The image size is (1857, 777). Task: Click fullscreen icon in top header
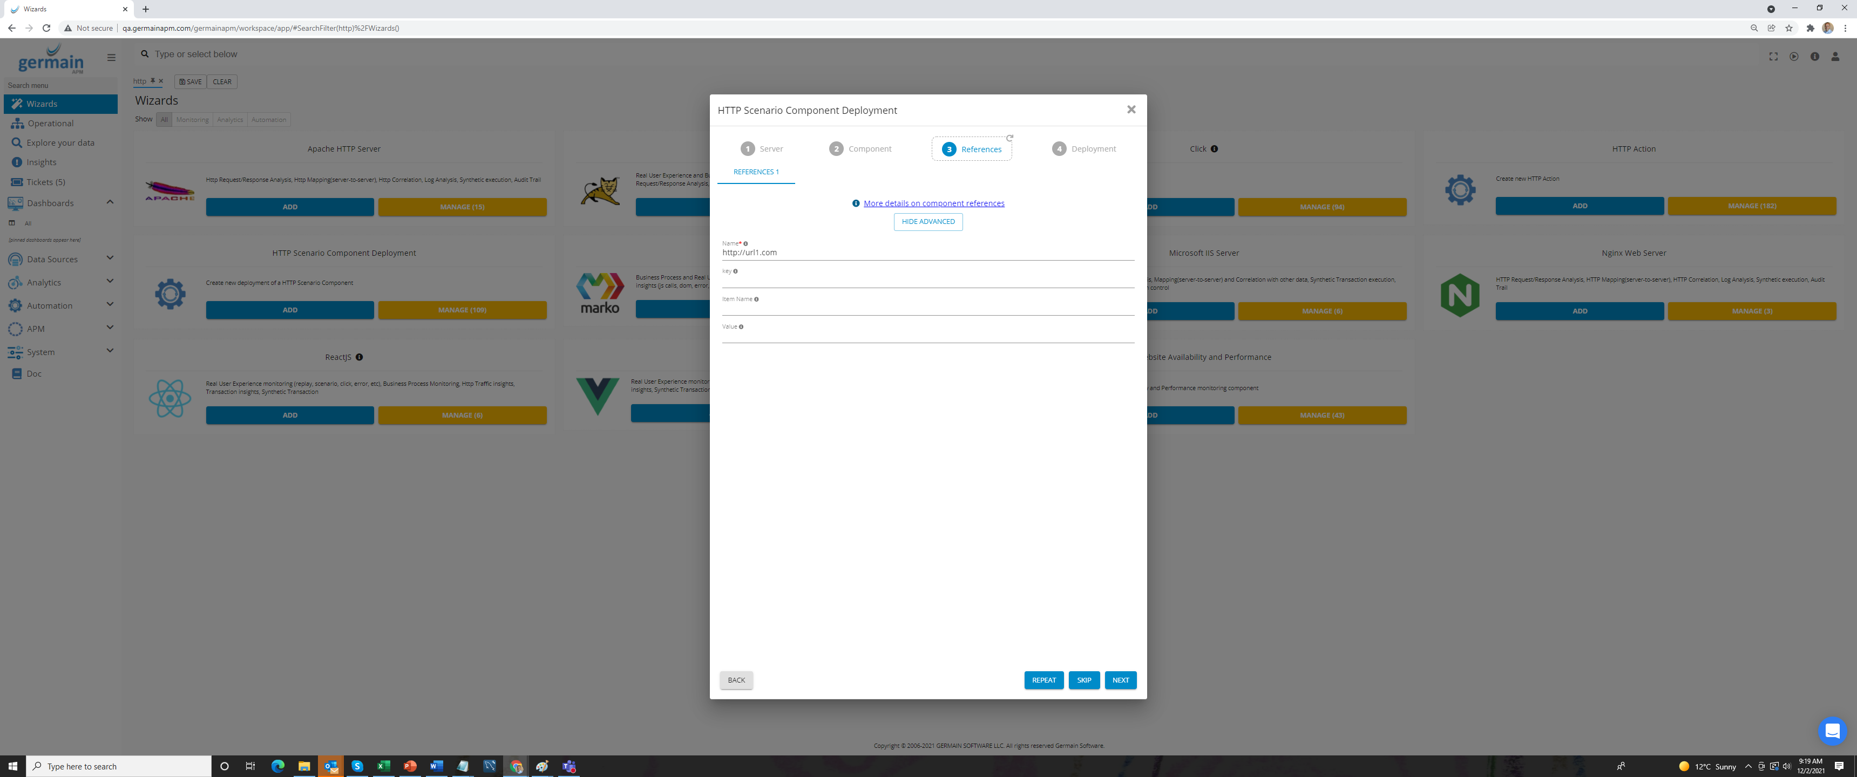[1773, 57]
